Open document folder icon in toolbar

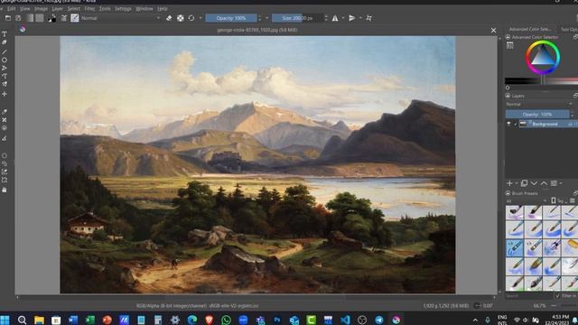(8, 18)
